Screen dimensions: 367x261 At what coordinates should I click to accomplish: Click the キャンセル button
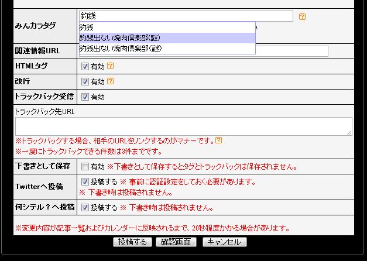tap(224, 242)
